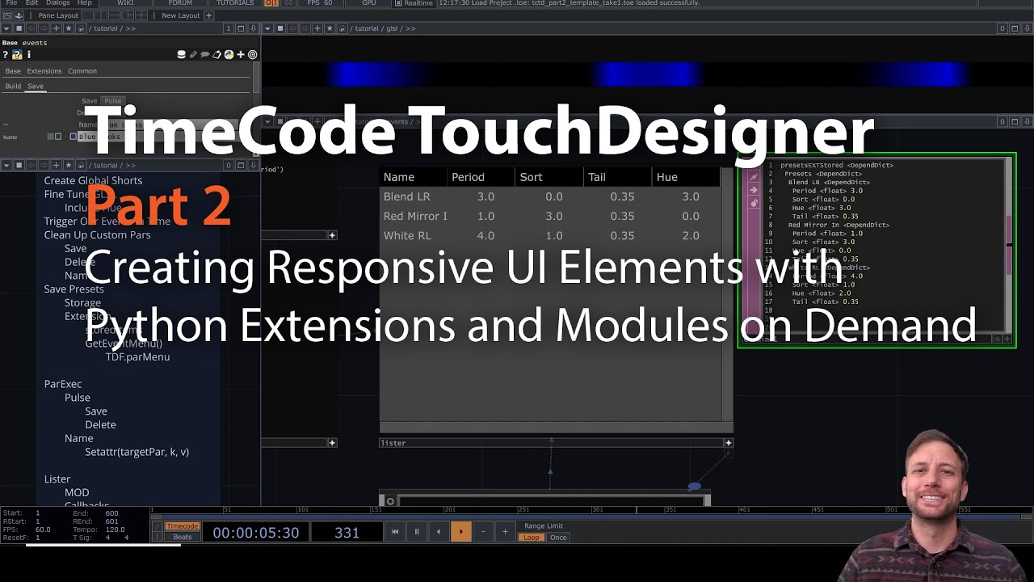Maximize the /tutorial/glsl pane
The height and width of the screenshot is (582, 1034).
tap(1015, 28)
